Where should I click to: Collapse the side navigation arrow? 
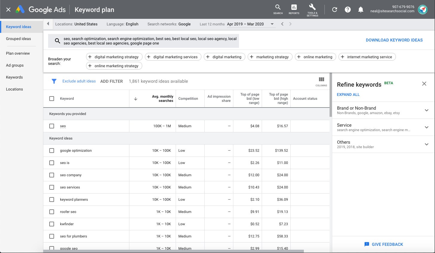[x=48, y=24]
